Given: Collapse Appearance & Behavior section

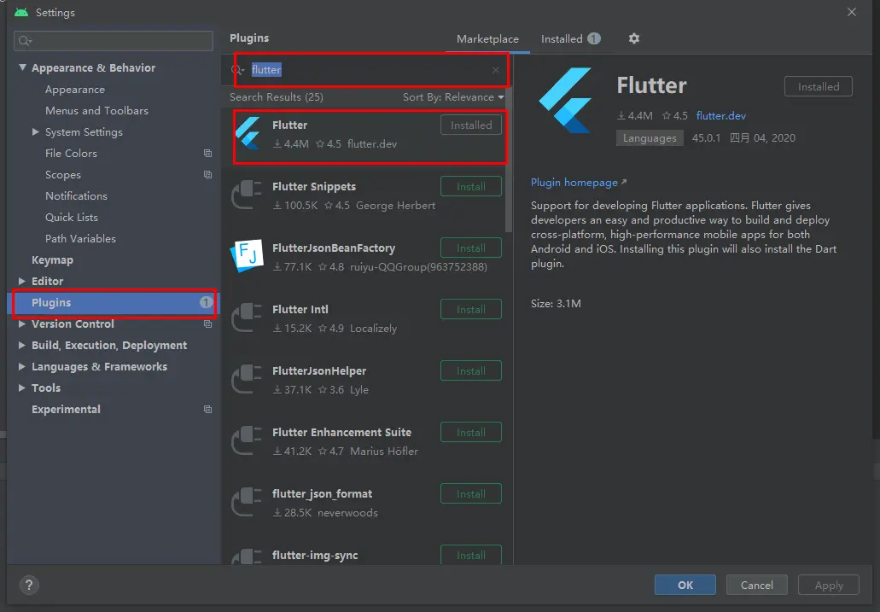Looking at the screenshot, I should coord(22,67).
